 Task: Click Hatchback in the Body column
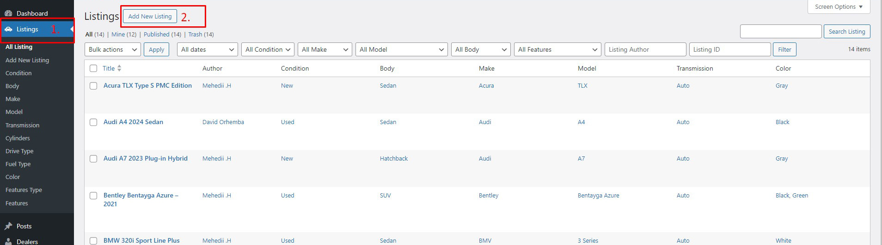coord(394,158)
